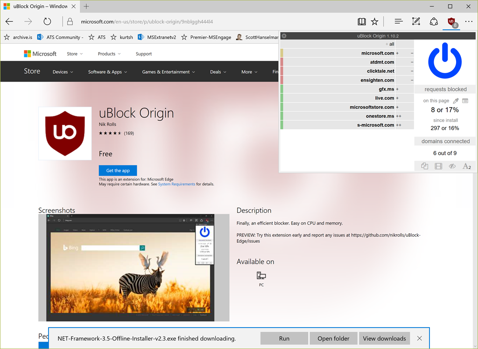
Task: Expand Software & Apps store menu
Action: coord(107,72)
